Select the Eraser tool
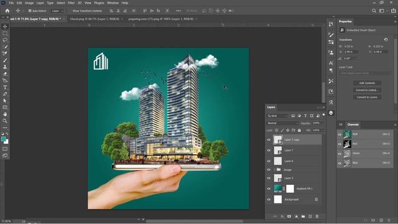This screenshot has width=398, height=224. [5, 74]
